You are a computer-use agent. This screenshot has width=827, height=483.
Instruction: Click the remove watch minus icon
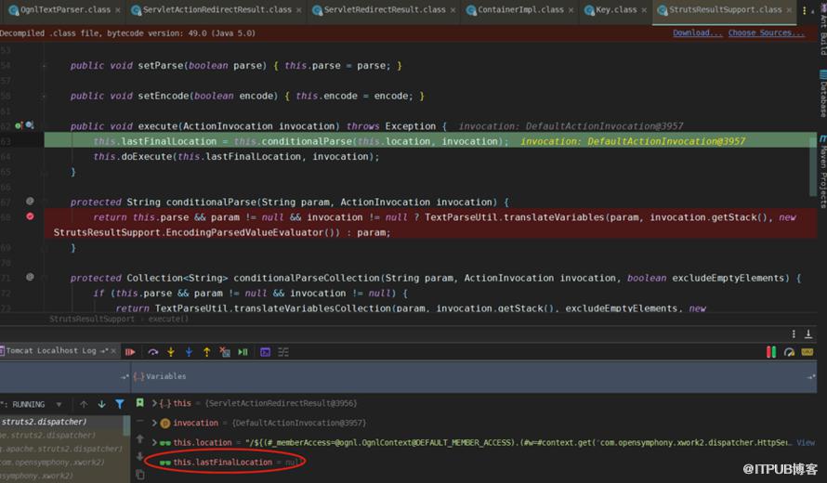pos(139,422)
